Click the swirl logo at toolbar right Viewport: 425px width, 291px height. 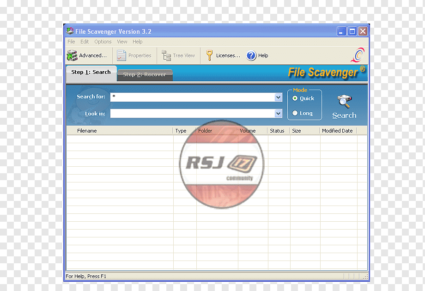[x=358, y=55]
